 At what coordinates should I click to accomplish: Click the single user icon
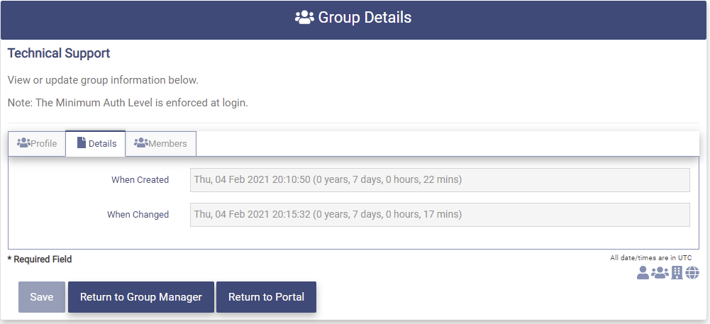[x=643, y=272]
